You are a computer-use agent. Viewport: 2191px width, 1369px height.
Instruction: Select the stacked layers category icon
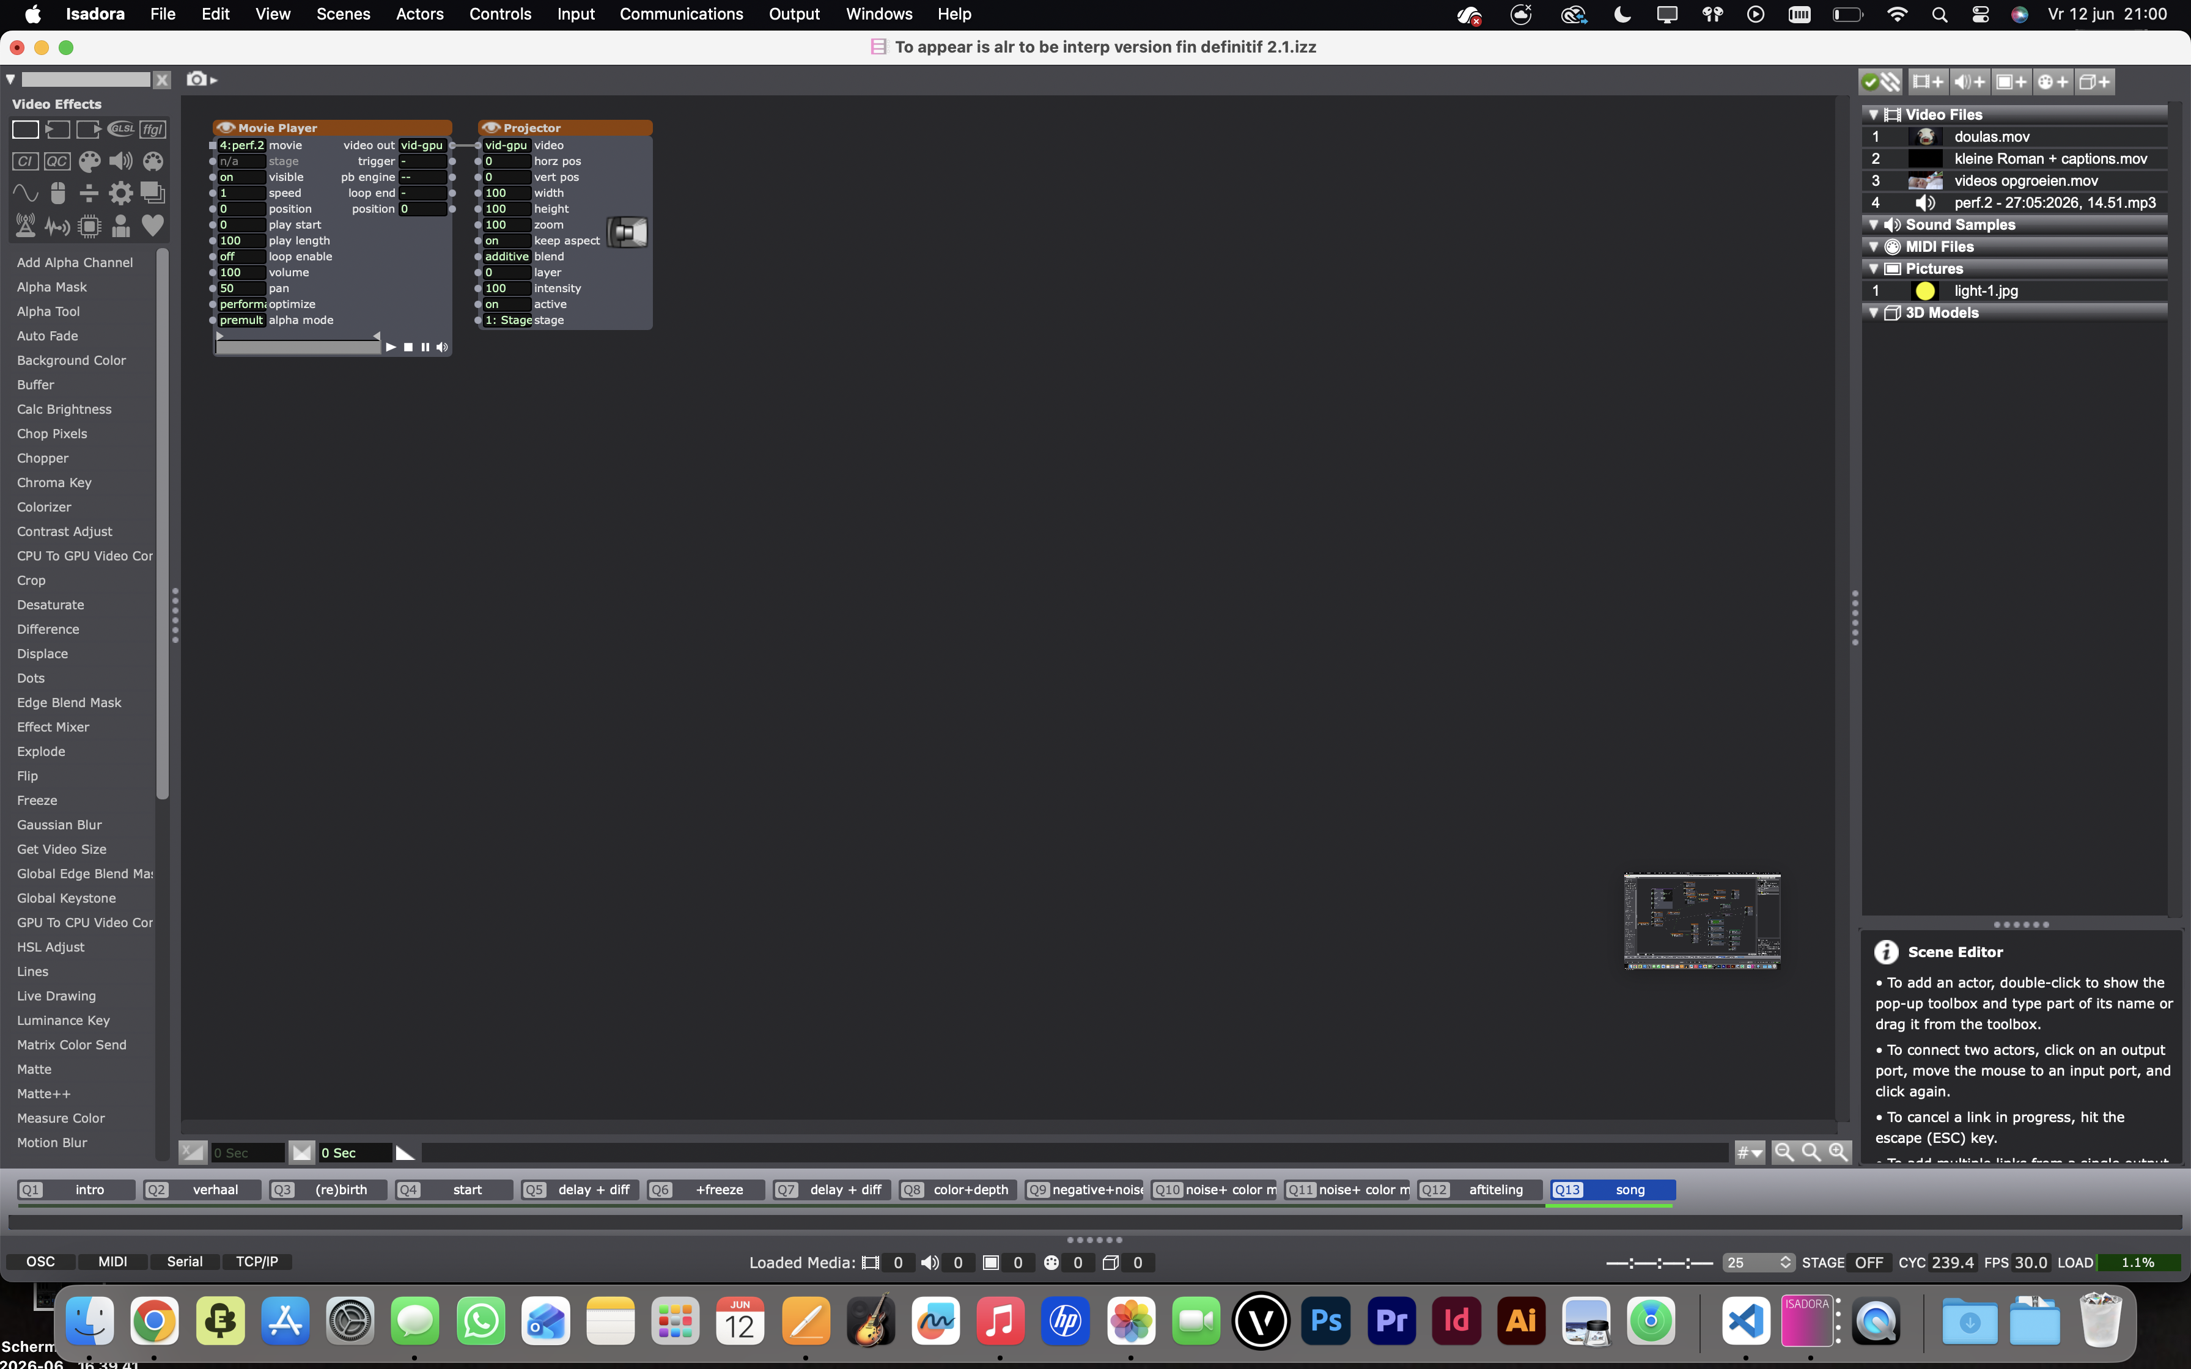click(153, 193)
